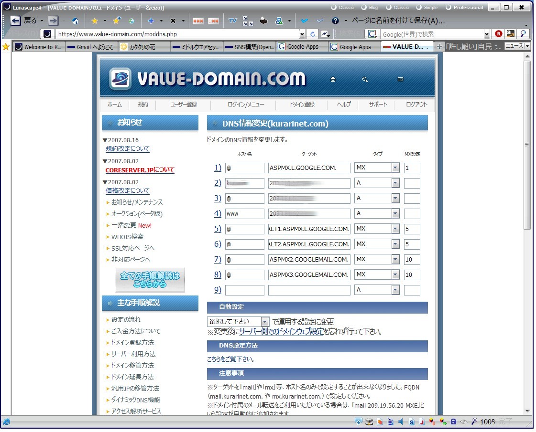Image resolution: width=536 pixels, height=432 pixels.
Task: Click the target field containing ASPMX2.GOOGLEMAIL.COM.
Action: [309, 260]
